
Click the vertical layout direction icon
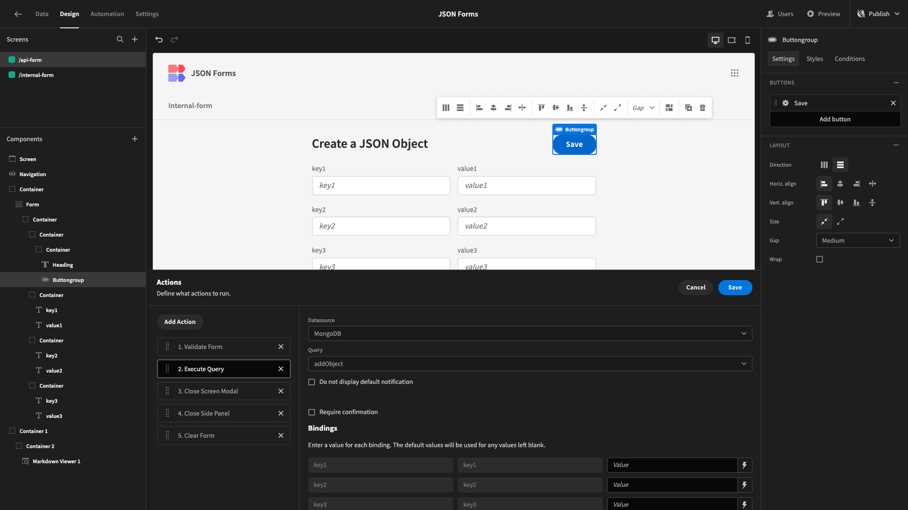[841, 165]
